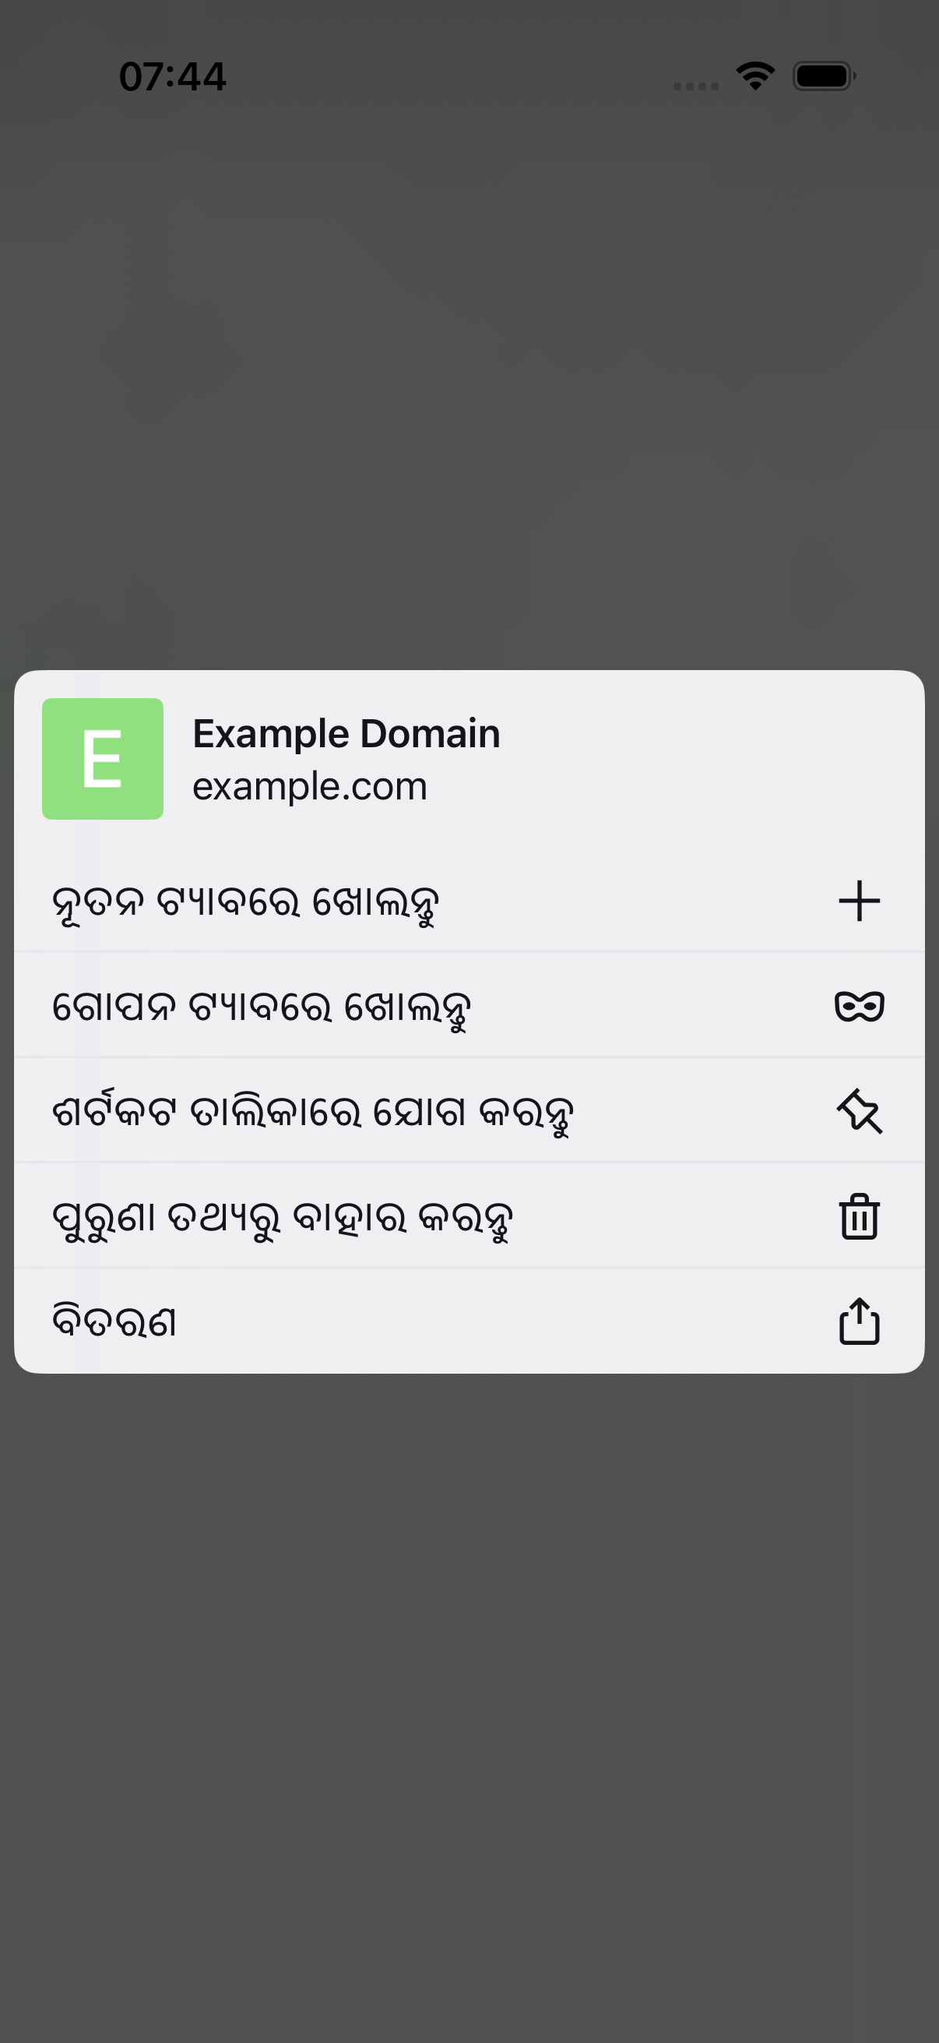Tap the 07:44 clock in status bar
Screen dimensions: 939x2043
pos(173,77)
